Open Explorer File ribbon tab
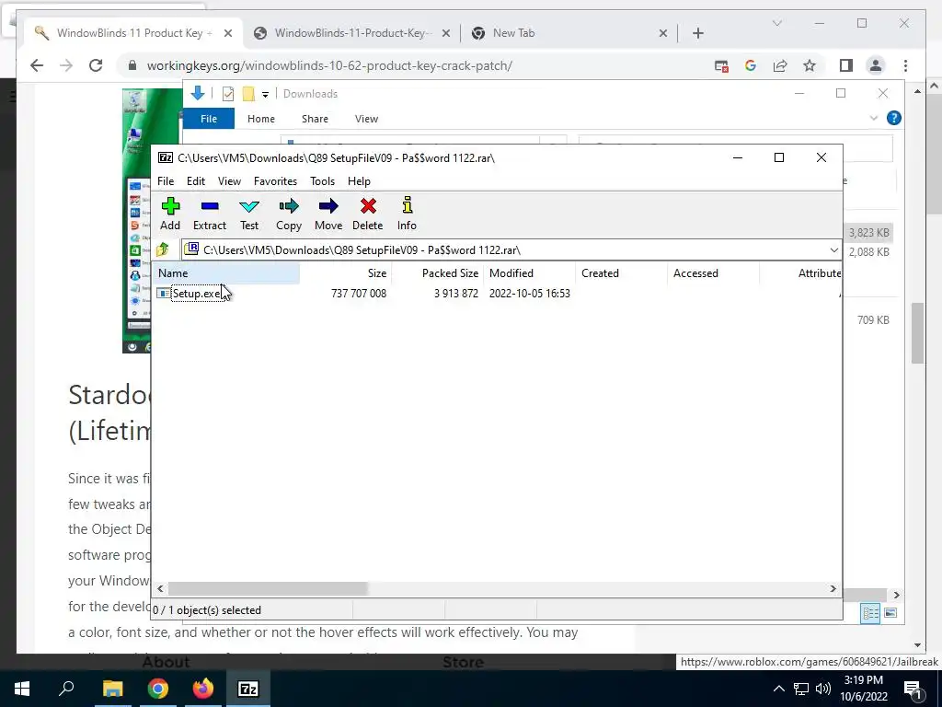 [x=209, y=119]
